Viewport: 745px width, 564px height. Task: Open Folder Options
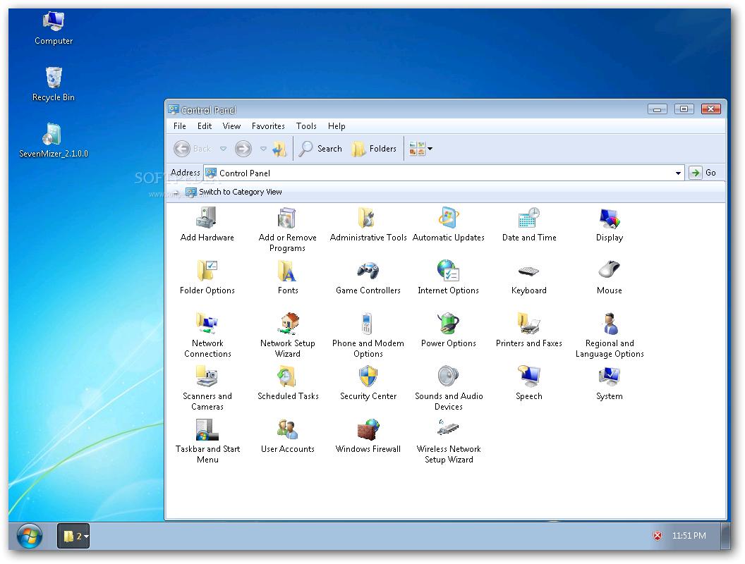(207, 277)
